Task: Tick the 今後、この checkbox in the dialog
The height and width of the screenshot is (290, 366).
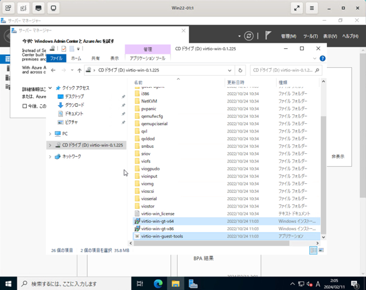Action: coord(24,106)
